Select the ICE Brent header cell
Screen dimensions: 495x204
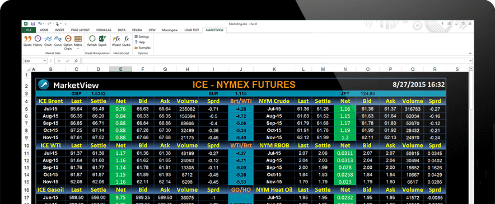(51, 101)
